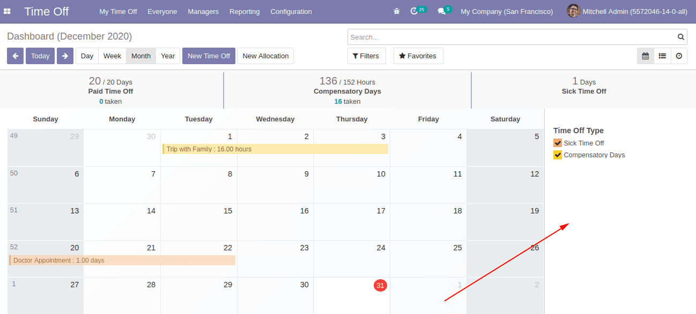Select December 9 cell
This screenshot has height=314, width=696.
(x=275, y=185)
